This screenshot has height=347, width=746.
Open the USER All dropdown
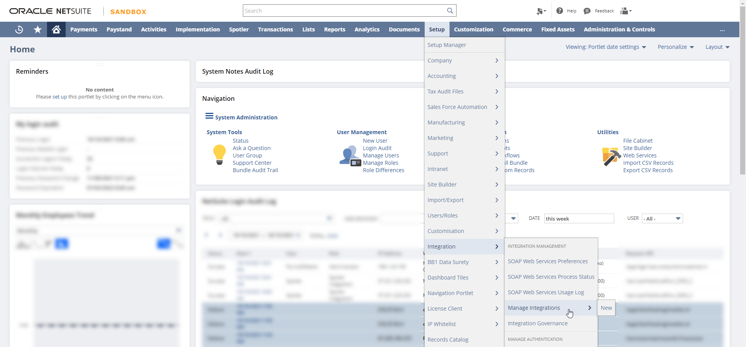click(x=662, y=219)
